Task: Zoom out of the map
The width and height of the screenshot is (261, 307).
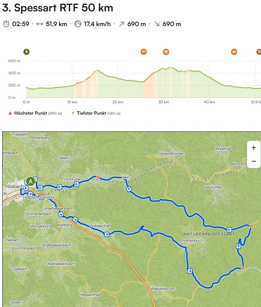Action: click(253, 161)
